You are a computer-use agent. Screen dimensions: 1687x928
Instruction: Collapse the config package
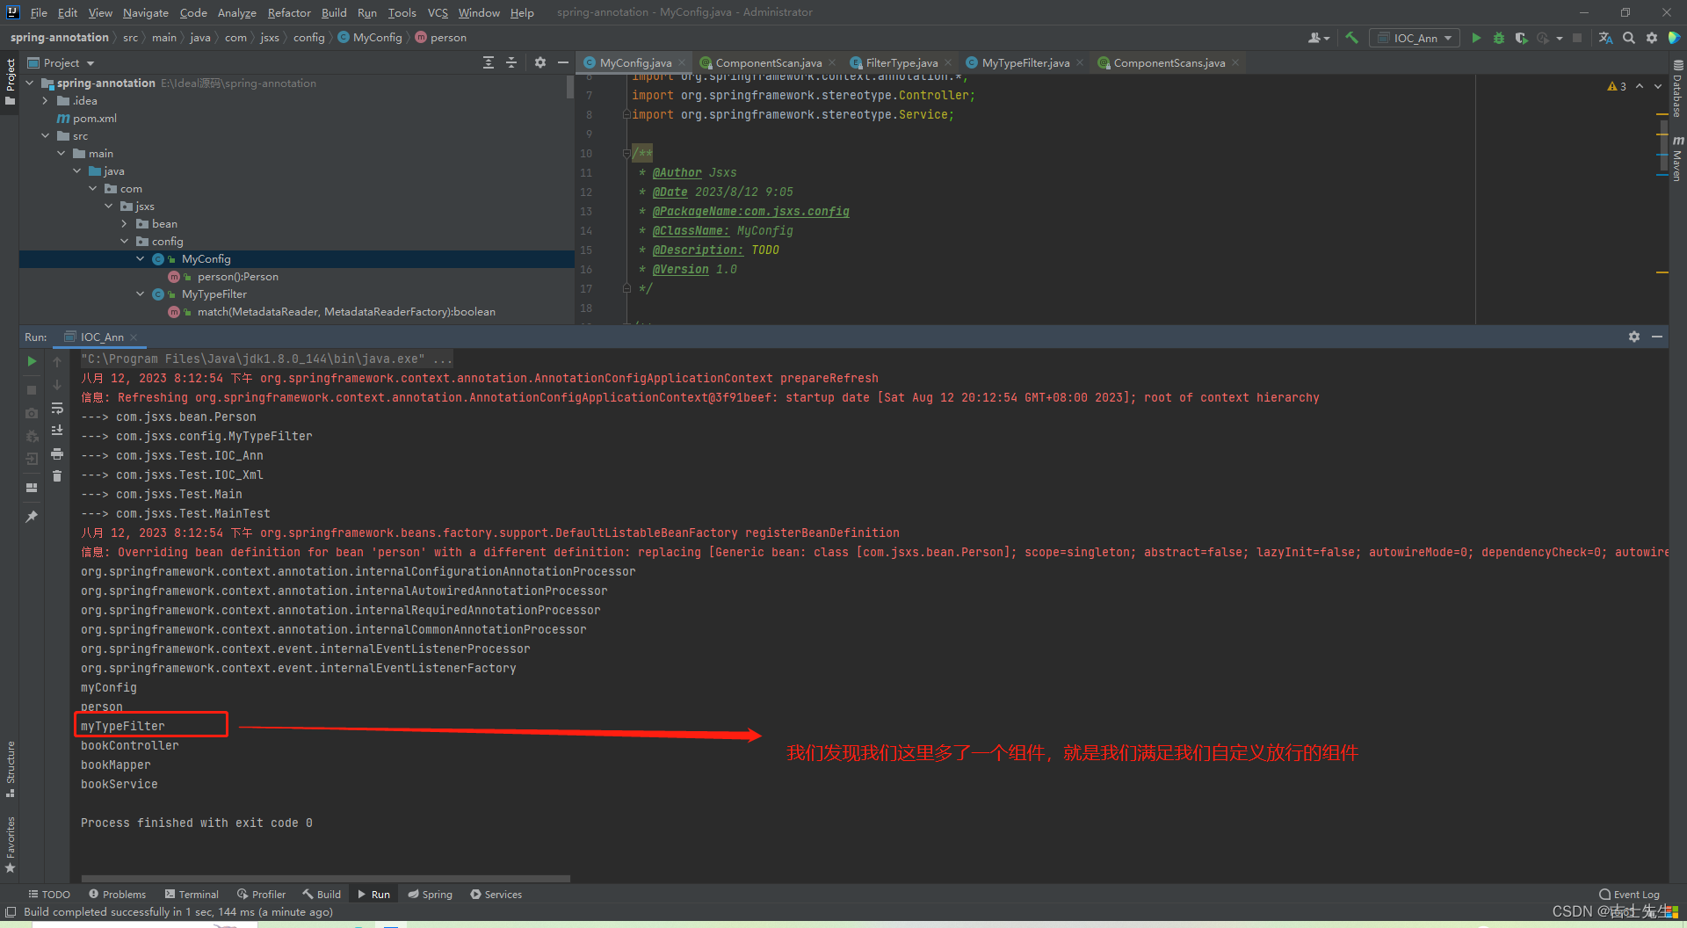pos(124,242)
